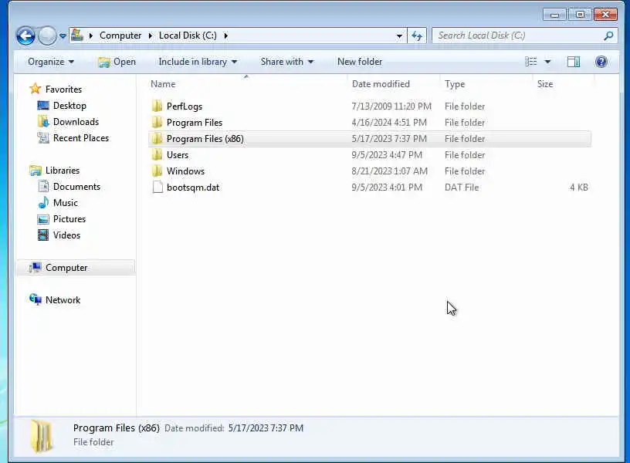The width and height of the screenshot is (630, 463).
Task: Open the More view options dropdown arrow
Action: point(547,62)
